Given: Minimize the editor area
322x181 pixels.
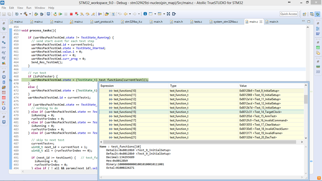Looking at the screenshot, I should (x=303, y=21).
